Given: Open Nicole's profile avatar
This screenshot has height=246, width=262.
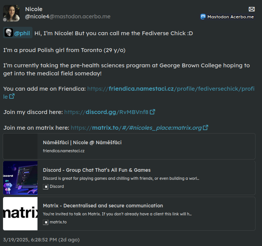Looking at the screenshot, I should (11, 13).
